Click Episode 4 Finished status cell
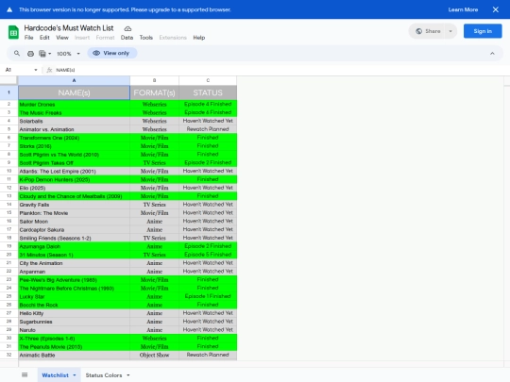The width and height of the screenshot is (510, 382). tap(208, 105)
